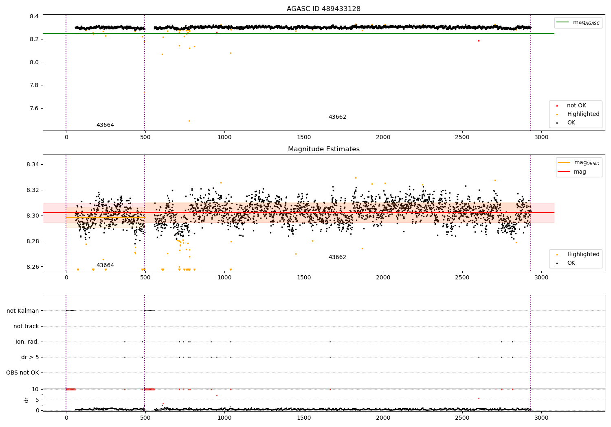Screen dimensions: 611x427
Task: Click the 'not Kalman' markers at time zero
Action: click(x=71, y=311)
